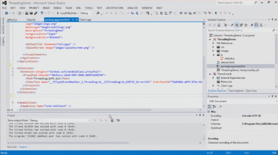Image resolution: width=278 pixels, height=155 pixels.
Task: Click the Solution Explorer search magnifier icon
Action: click(x=273, y=30)
